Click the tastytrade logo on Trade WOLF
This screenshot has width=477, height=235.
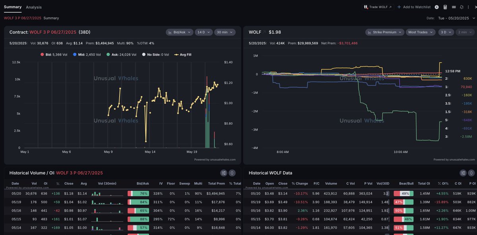[x=365, y=7]
